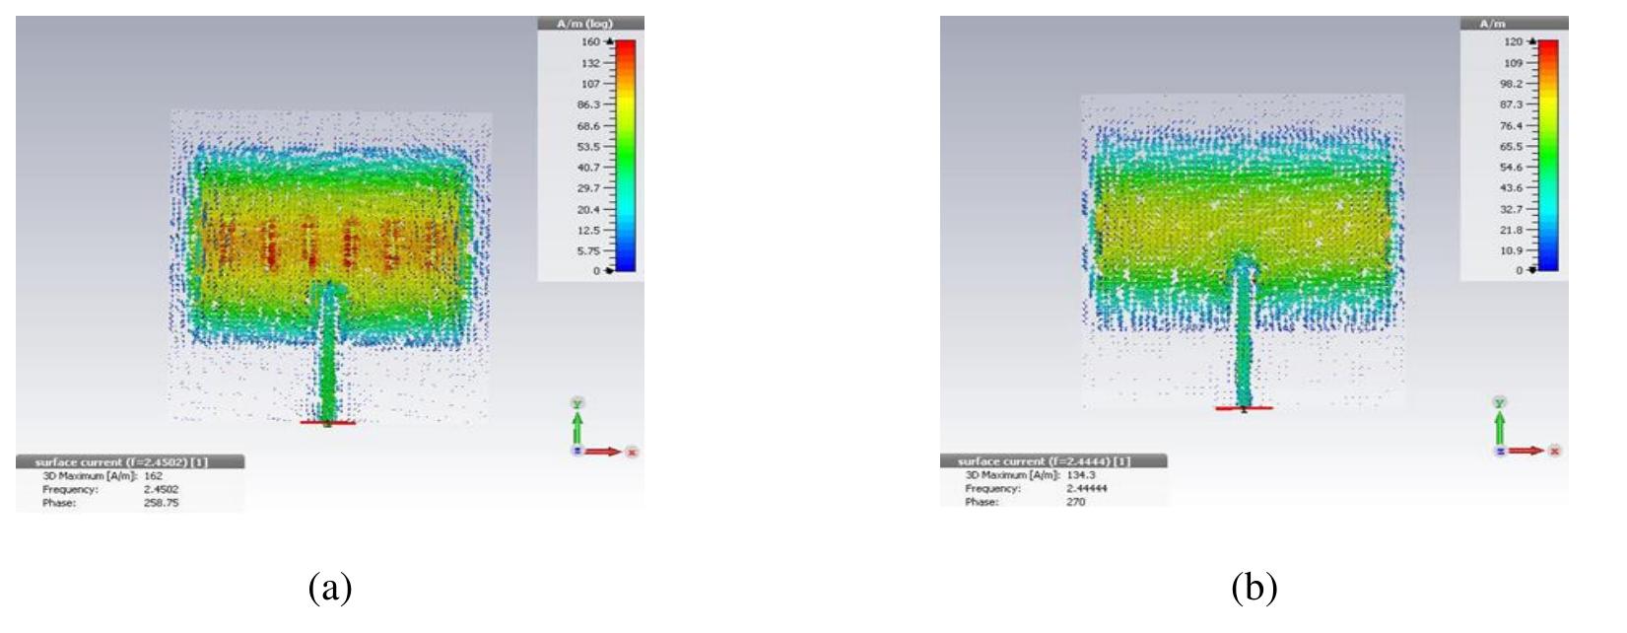Click the 'A/m (log)' legend header
The image size is (1627, 633).
[591, 24]
